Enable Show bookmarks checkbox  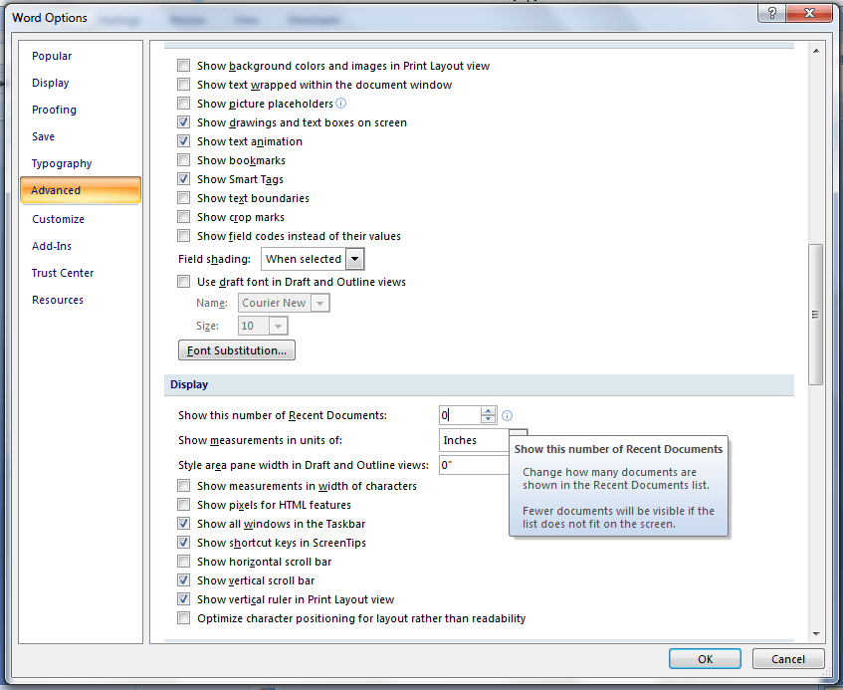pos(184,160)
